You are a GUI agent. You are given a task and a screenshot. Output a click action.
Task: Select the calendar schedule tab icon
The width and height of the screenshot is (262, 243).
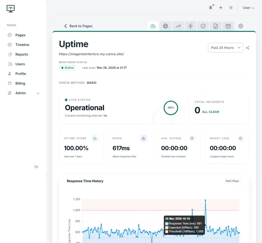(228, 26)
